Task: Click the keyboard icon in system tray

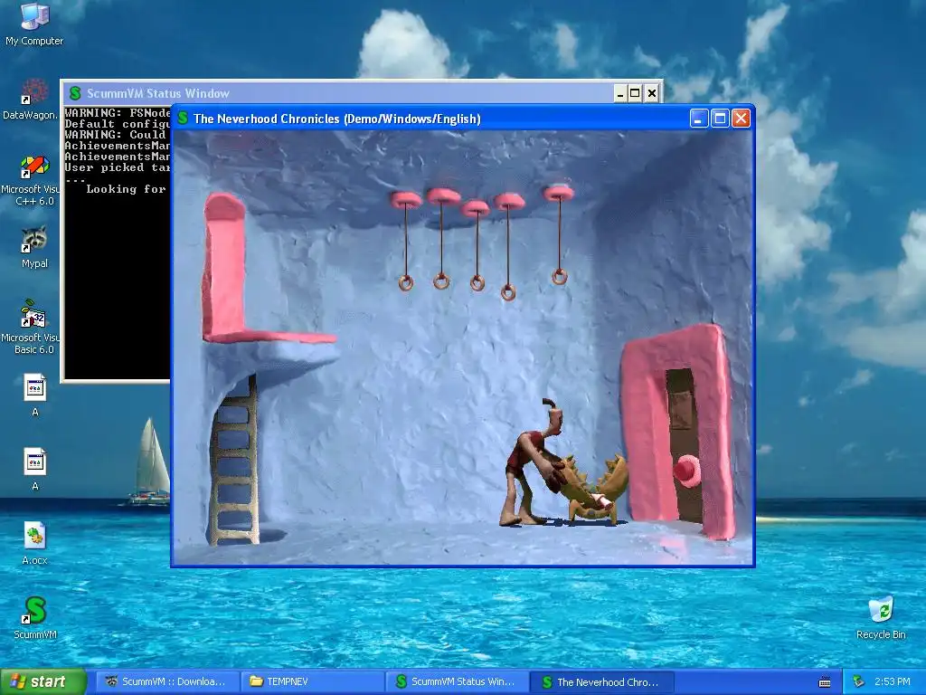Action: pyautogui.click(x=825, y=682)
